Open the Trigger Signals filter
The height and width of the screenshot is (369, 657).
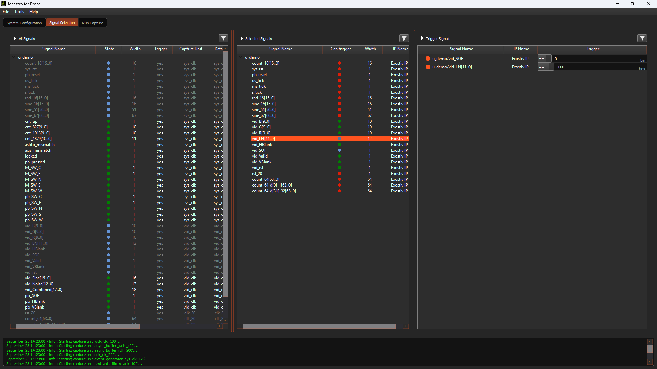click(642, 38)
